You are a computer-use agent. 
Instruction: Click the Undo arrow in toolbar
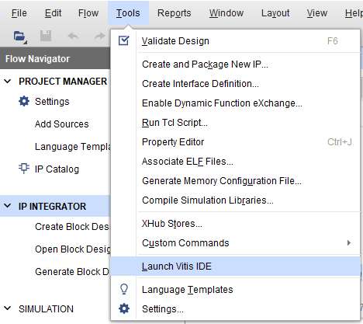(73, 36)
